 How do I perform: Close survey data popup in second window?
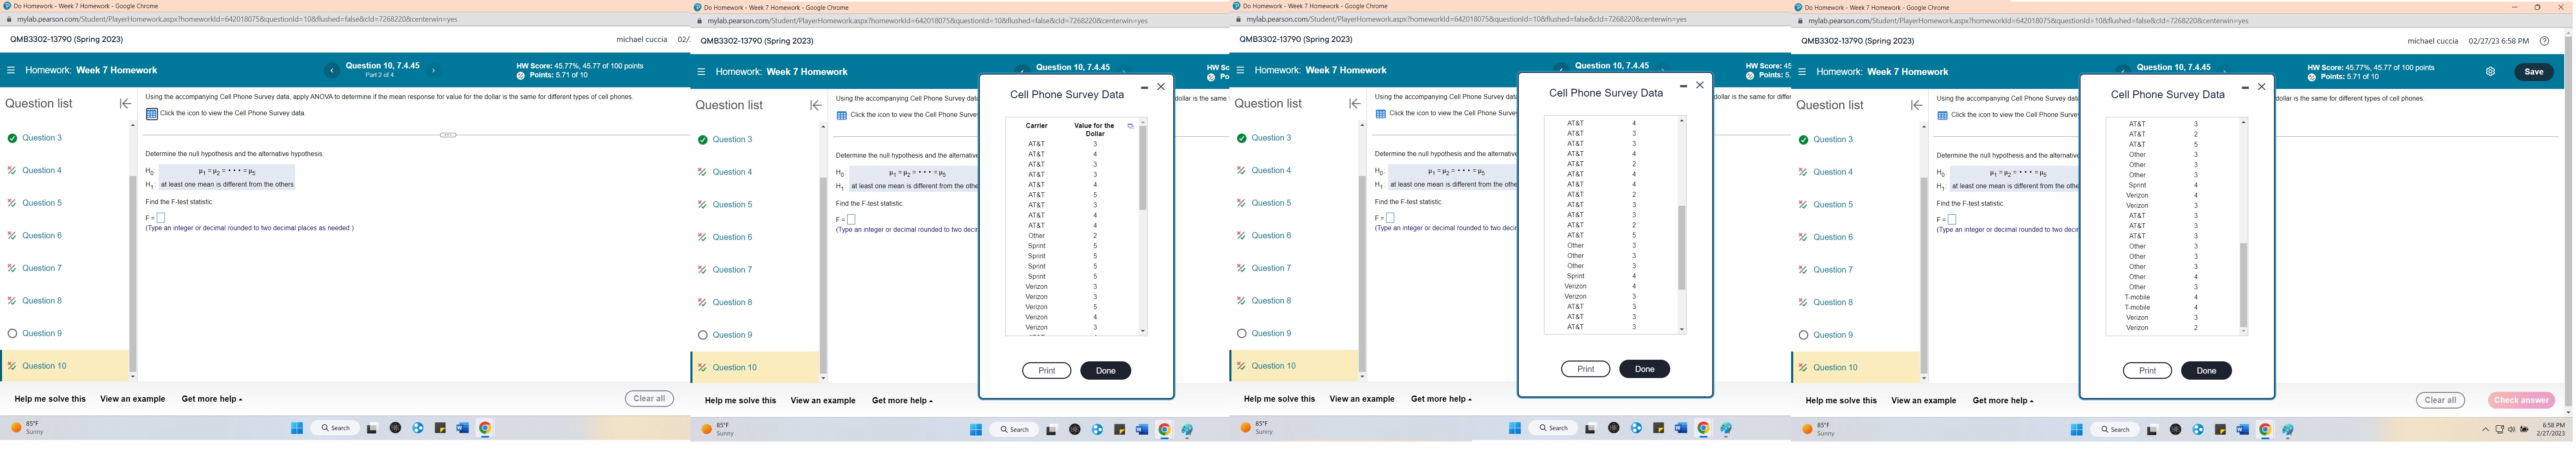point(1161,87)
